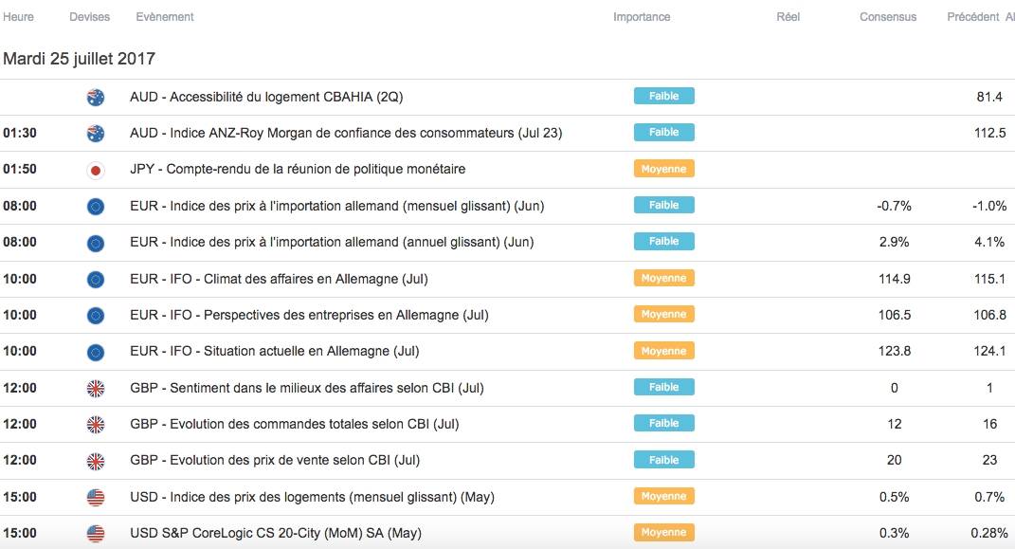
Task: Click the Japan flag icon on JPY row
Action: pyautogui.click(x=95, y=170)
